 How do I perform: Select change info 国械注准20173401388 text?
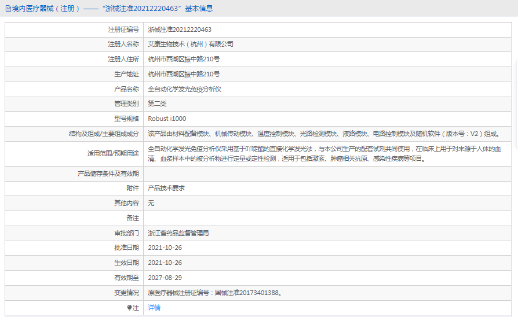pyautogui.click(x=247, y=293)
